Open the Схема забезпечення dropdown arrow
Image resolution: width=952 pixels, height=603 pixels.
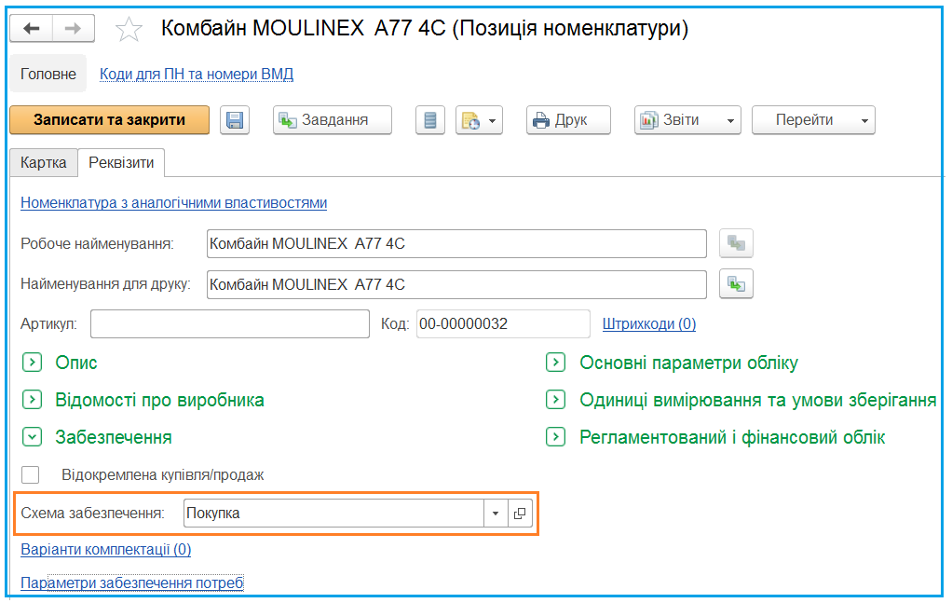point(496,514)
